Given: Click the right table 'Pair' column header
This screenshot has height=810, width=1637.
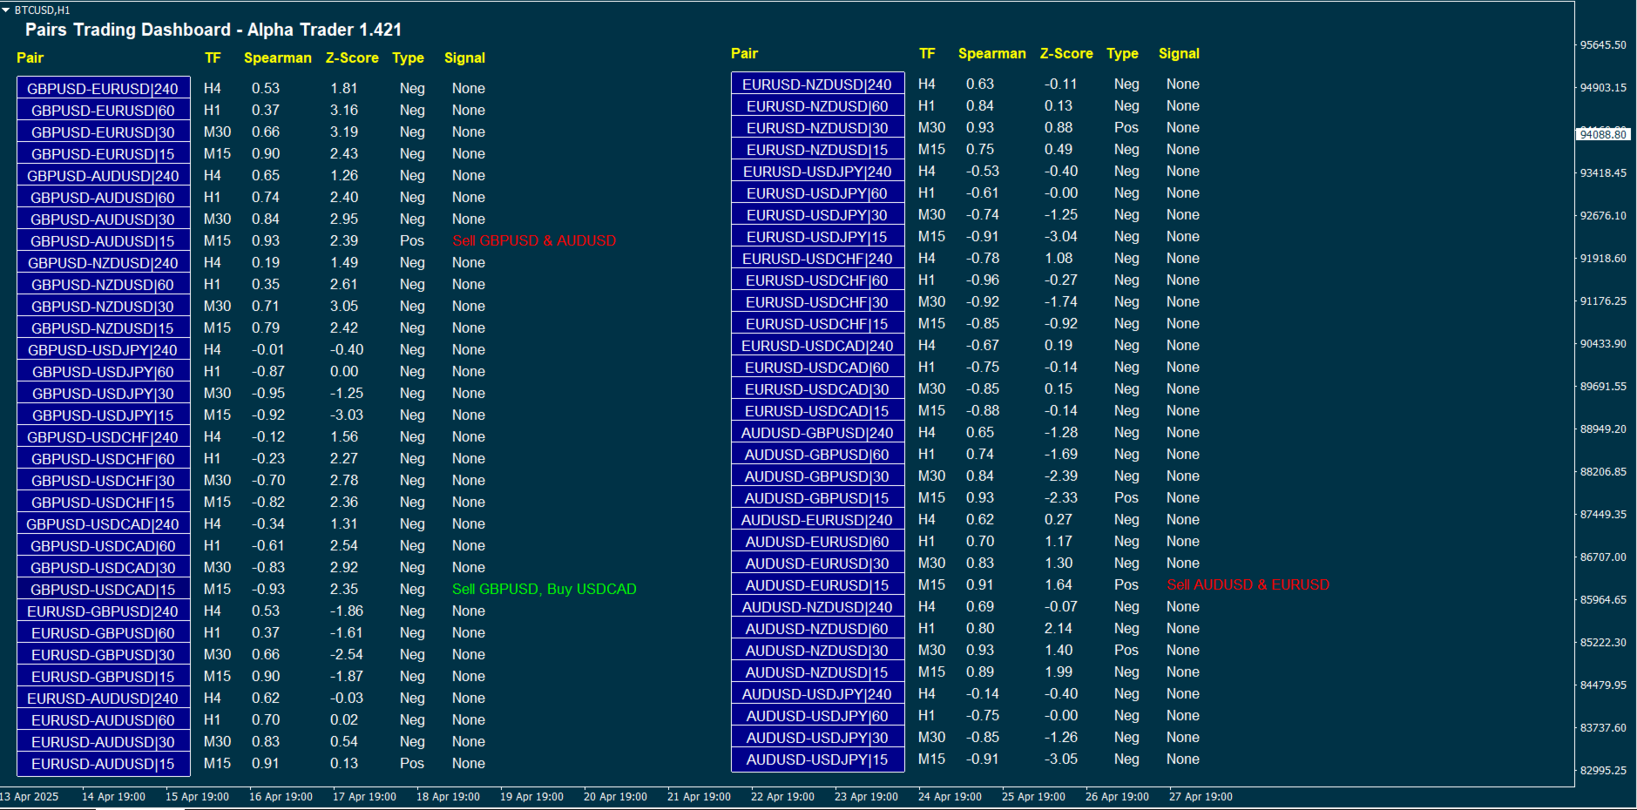Looking at the screenshot, I should (744, 53).
